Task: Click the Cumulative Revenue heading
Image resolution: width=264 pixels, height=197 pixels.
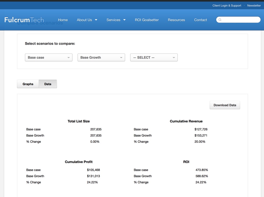Action: point(186,121)
